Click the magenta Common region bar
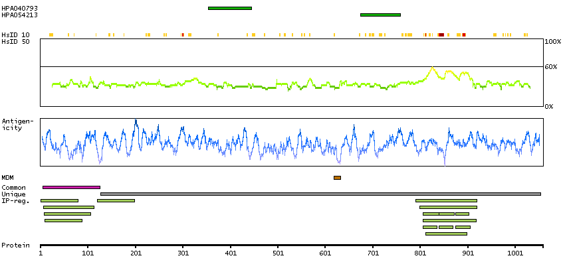 pyautogui.click(x=71, y=188)
